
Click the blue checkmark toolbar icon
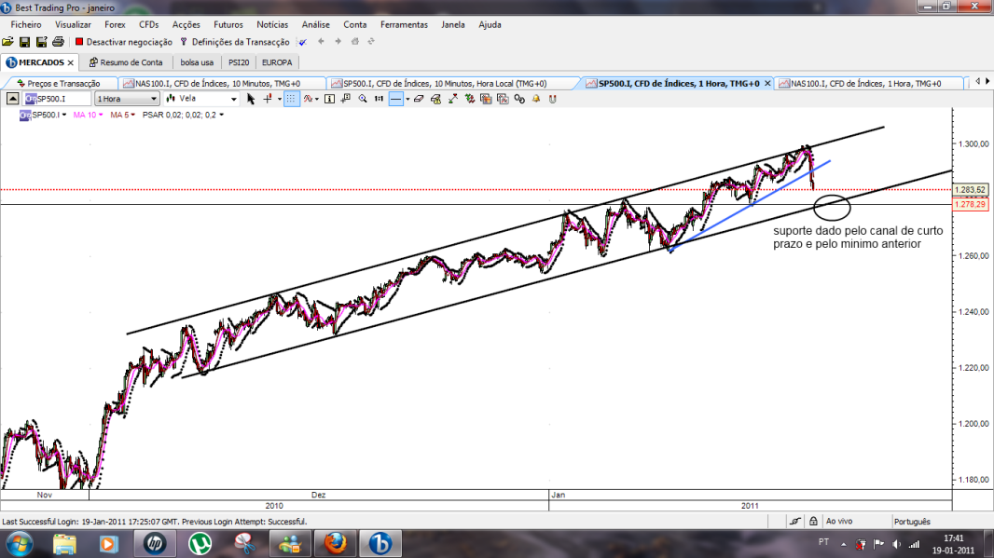click(303, 42)
